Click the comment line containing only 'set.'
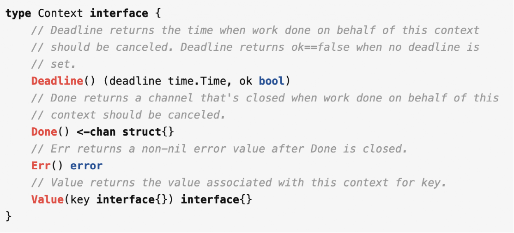 tap(54, 64)
